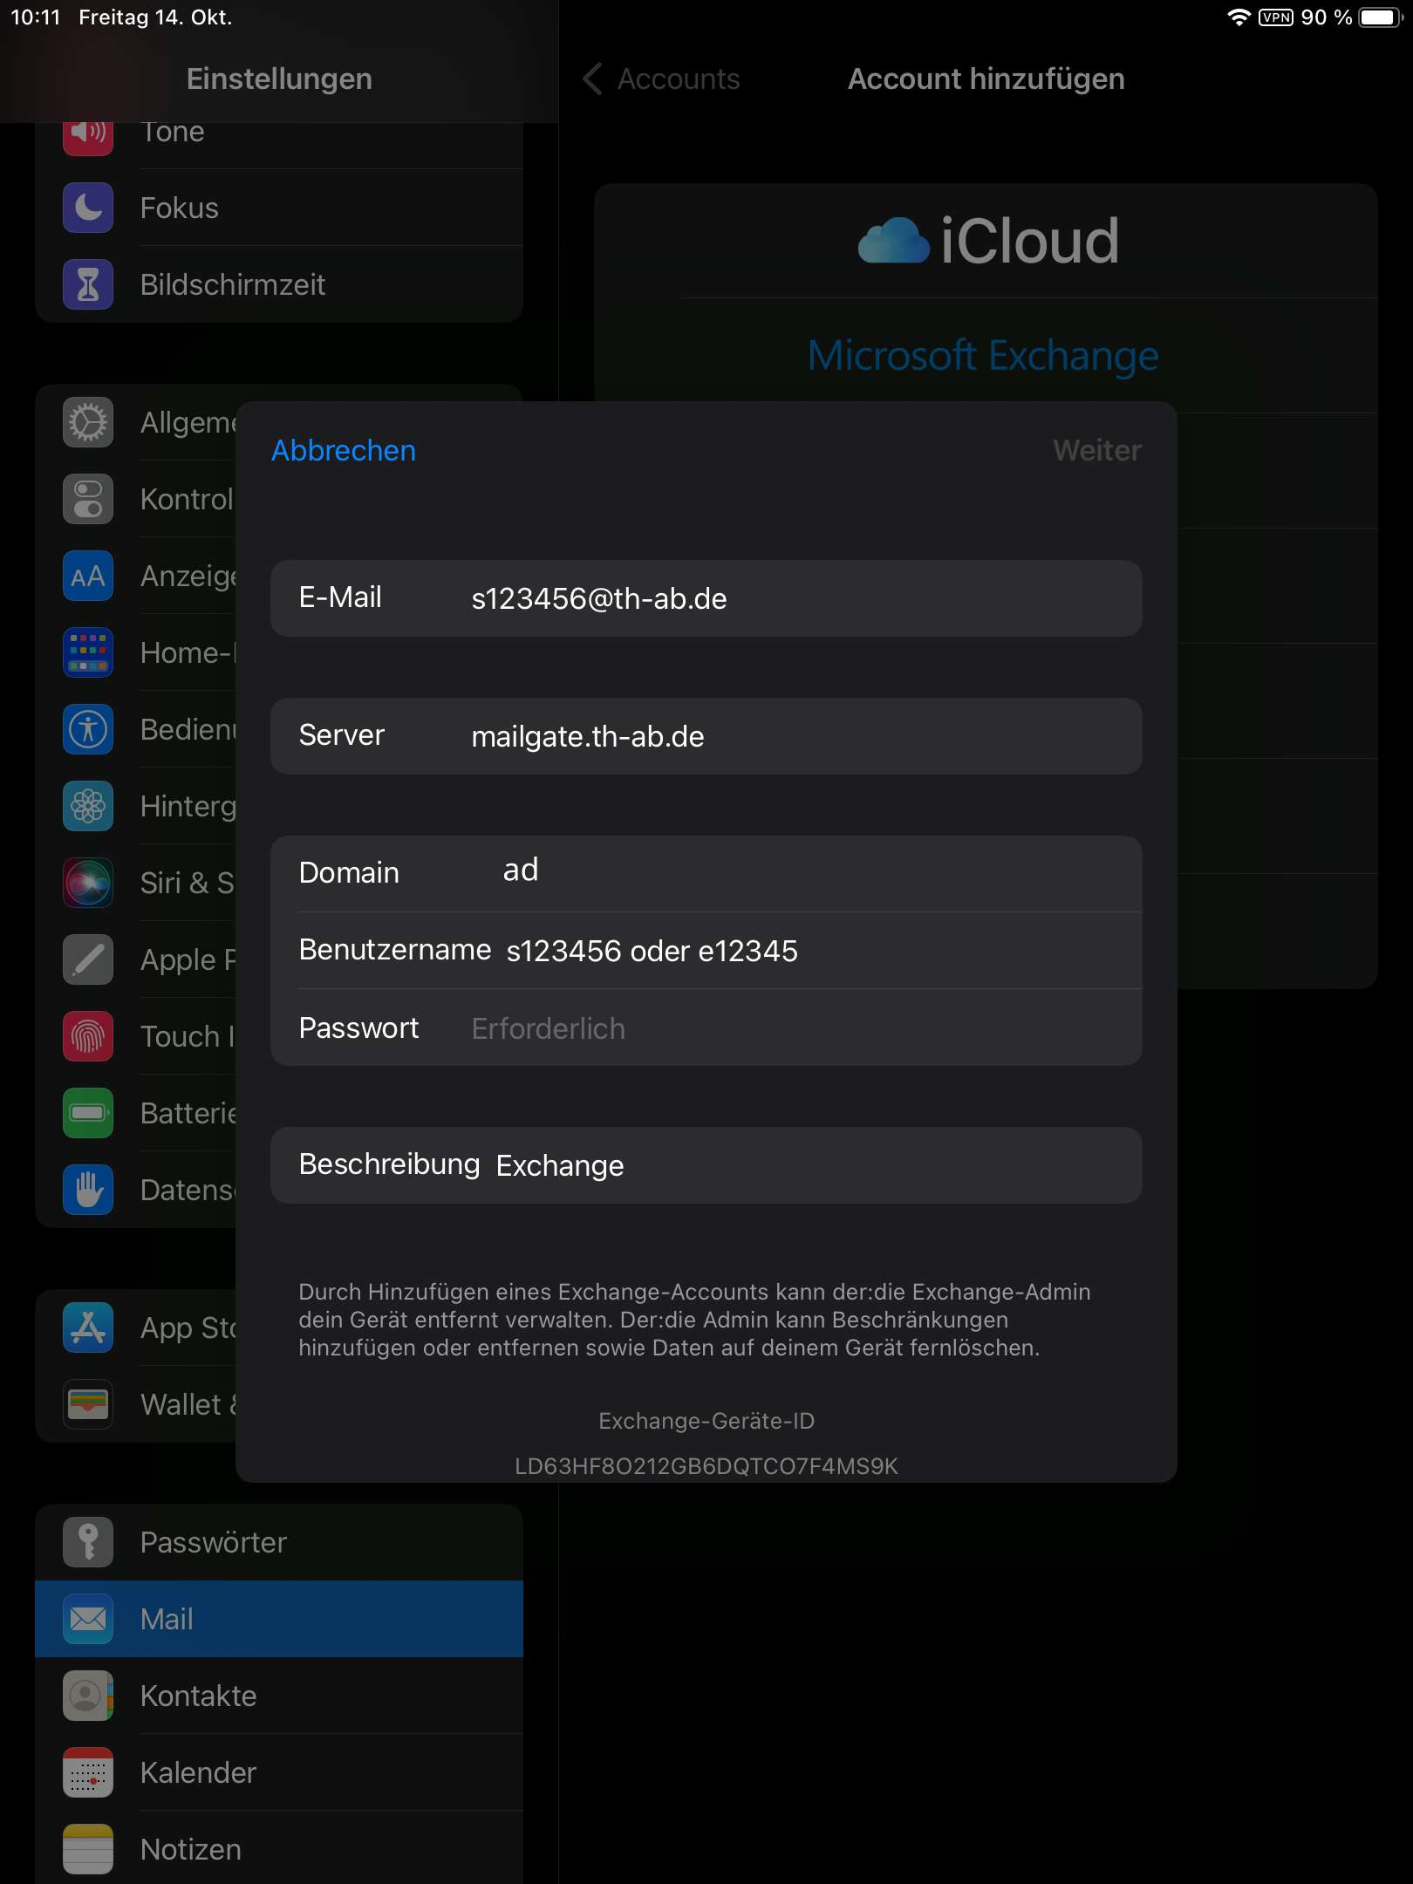The image size is (1413, 1884).
Task: Check the Wi-Fi status icon
Action: coord(1239,17)
